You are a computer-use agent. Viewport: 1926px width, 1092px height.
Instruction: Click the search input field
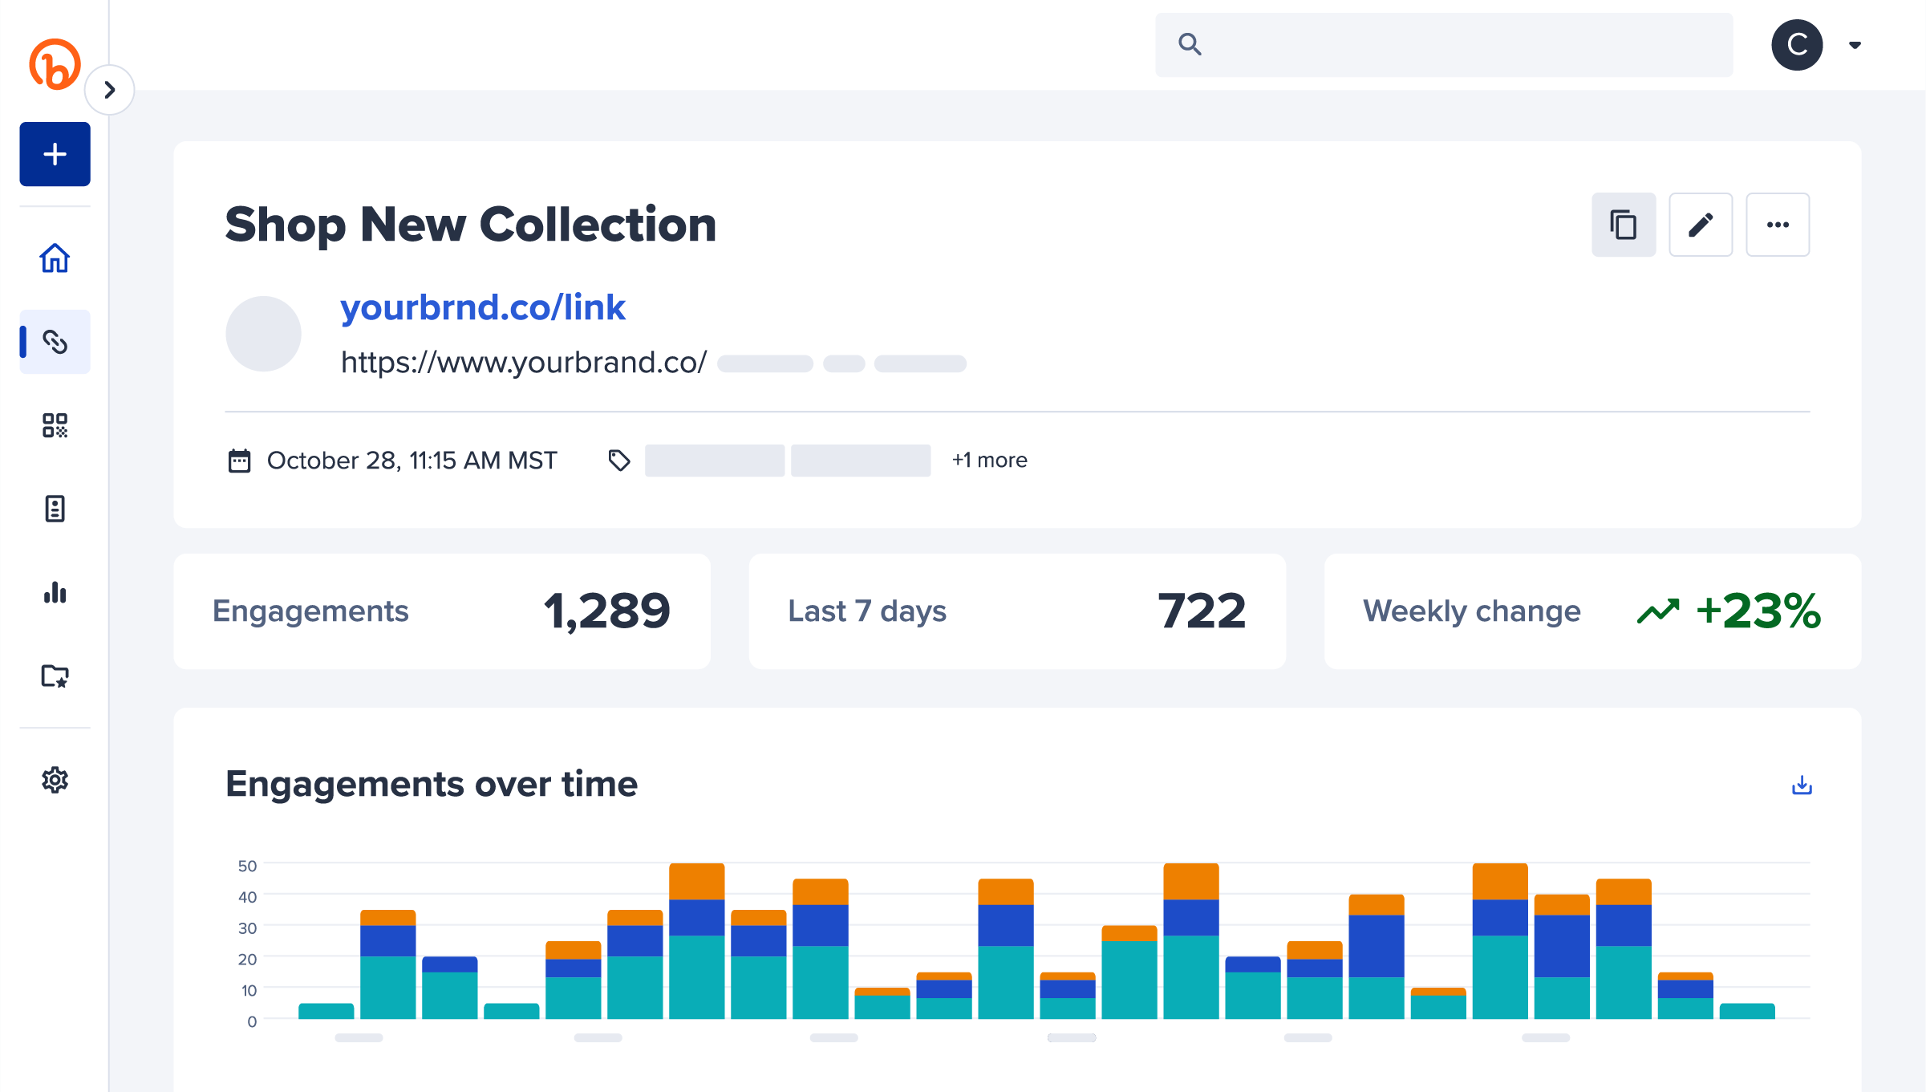click(1443, 43)
